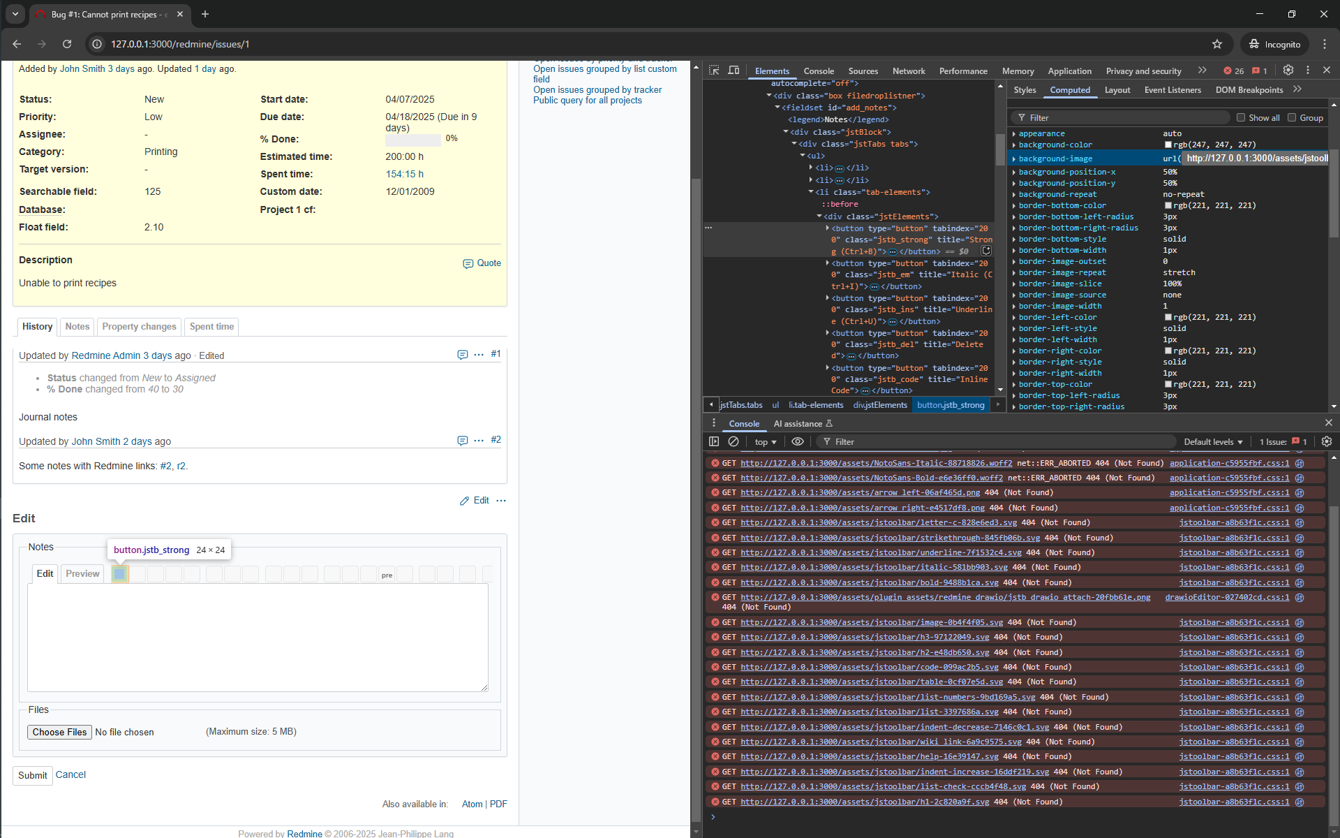Image resolution: width=1340 pixels, height=838 pixels.
Task: Click the % Done 0% progress bar
Action: click(x=413, y=140)
